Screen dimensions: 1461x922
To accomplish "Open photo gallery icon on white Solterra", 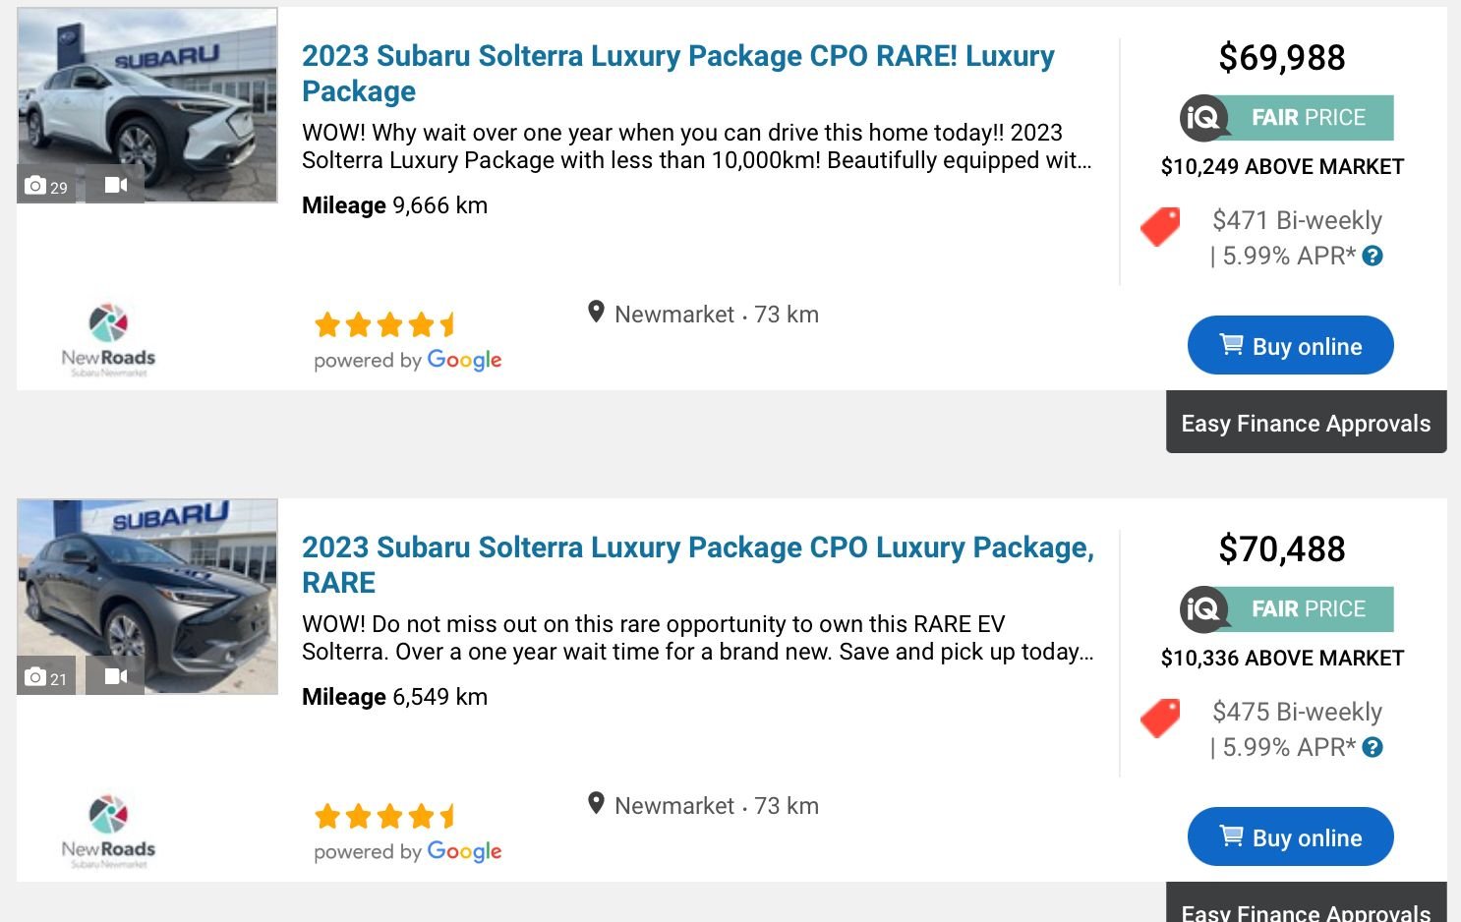I will (x=46, y=186).
